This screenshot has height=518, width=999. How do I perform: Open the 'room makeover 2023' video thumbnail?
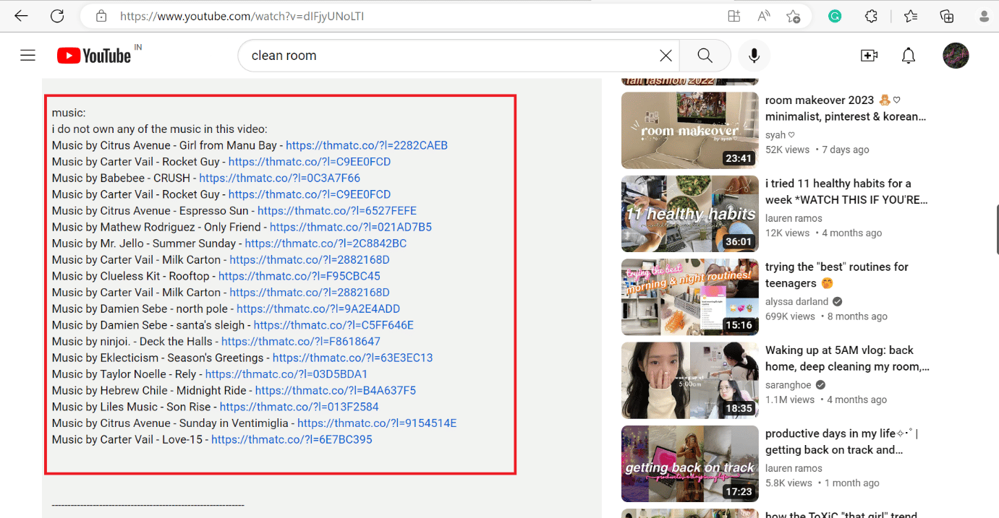tap(689, 130)
